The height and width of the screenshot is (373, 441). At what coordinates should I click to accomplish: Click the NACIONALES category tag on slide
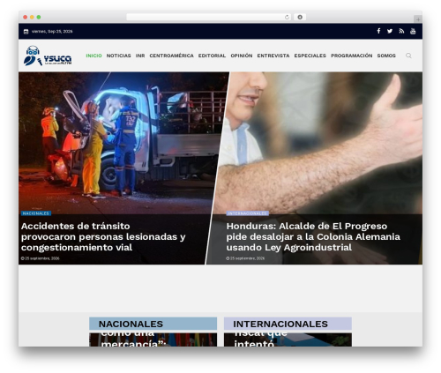36,213
